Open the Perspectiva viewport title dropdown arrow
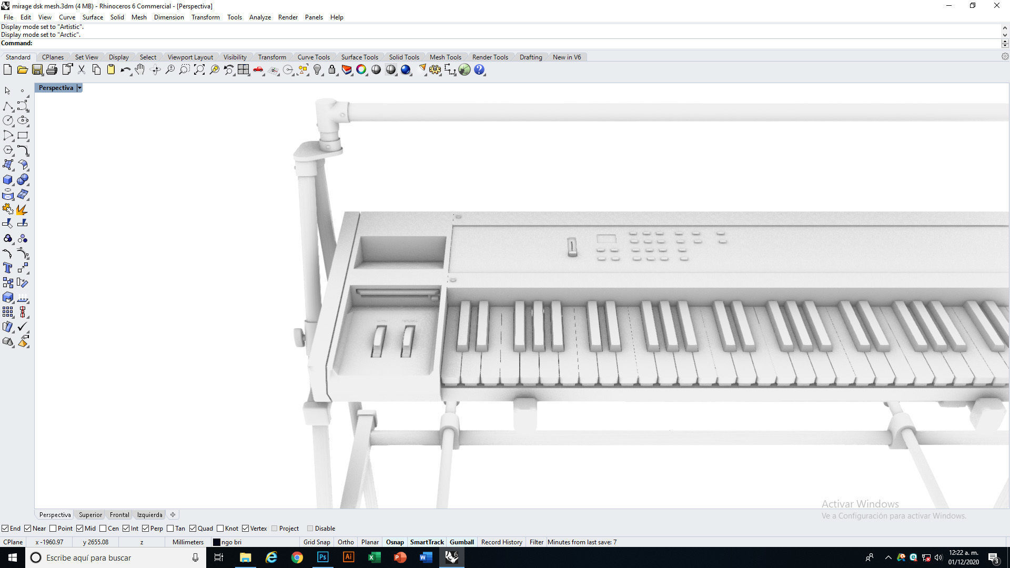Viewport: 1010px width, 568px height. (79, 88)
